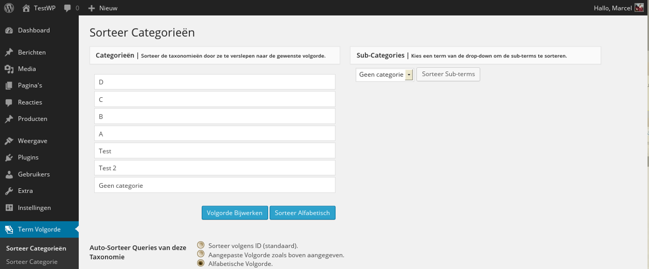Choose 'Aangepaste Volgorde' radio option
This screenshot has height=269, width=649.
coord(201,254)
